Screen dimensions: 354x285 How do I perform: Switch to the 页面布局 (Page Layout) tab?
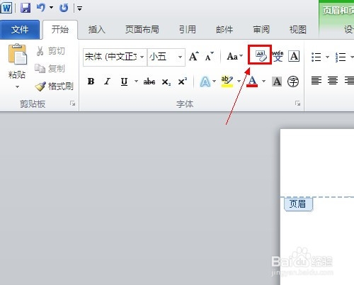(x=142, y=30)
